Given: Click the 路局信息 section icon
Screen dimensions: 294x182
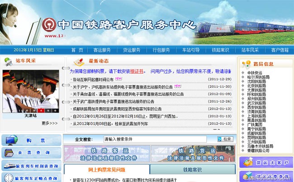Looking at the screenshot, I should [246, 64].
